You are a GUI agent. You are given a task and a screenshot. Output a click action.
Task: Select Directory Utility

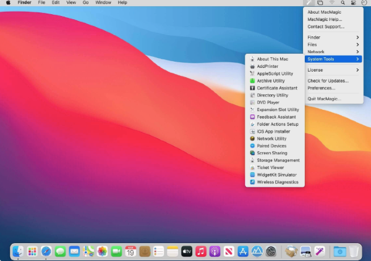click(x=275, y=95)
